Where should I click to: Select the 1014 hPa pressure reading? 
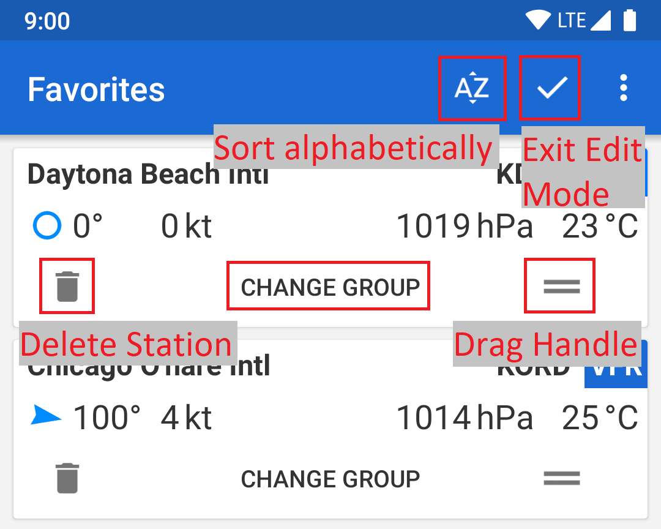tap(465, 418)
